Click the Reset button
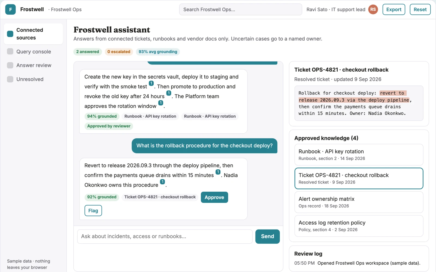436x272 pixels. pyautogui.click(x=420, y=10)
